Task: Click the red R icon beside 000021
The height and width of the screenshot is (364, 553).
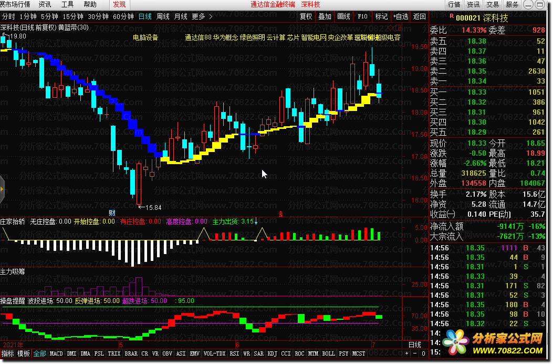Action: pos(452,16)
